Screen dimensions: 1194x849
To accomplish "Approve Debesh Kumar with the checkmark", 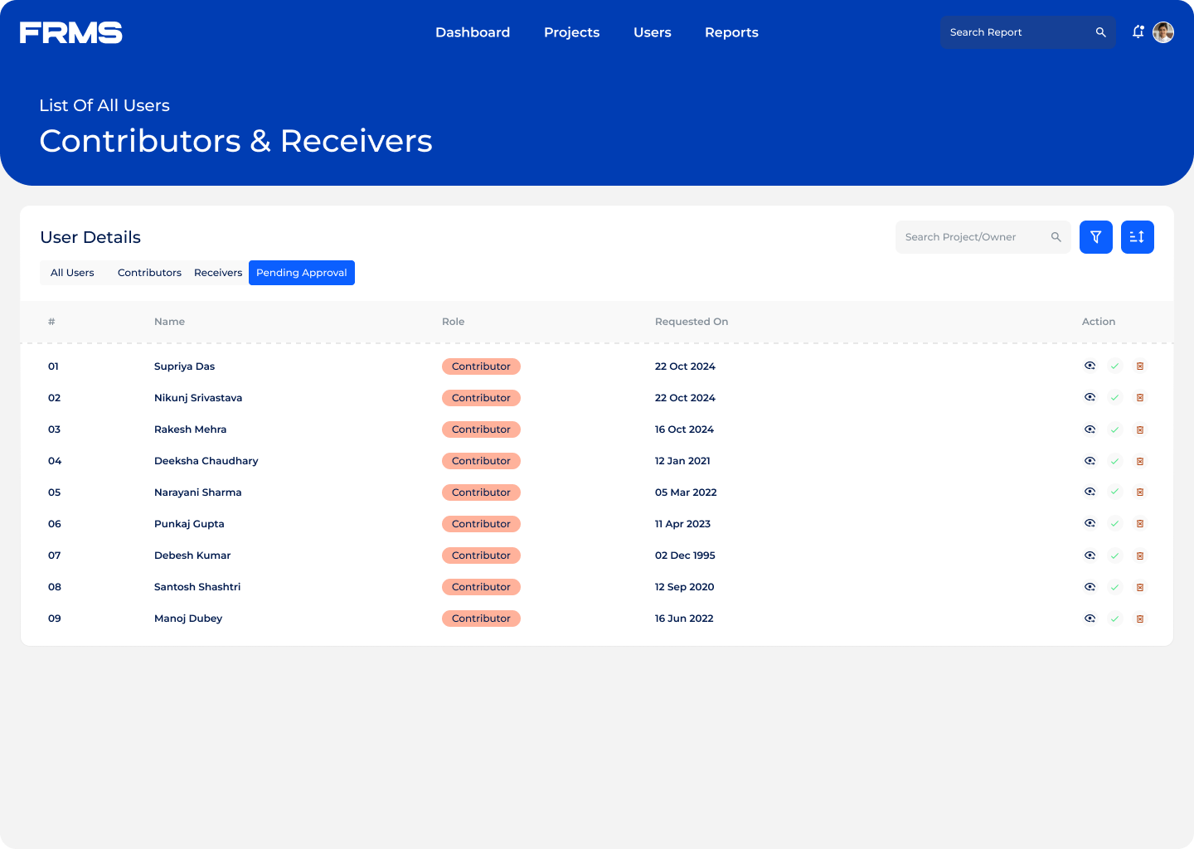I will pos(1115,555).
